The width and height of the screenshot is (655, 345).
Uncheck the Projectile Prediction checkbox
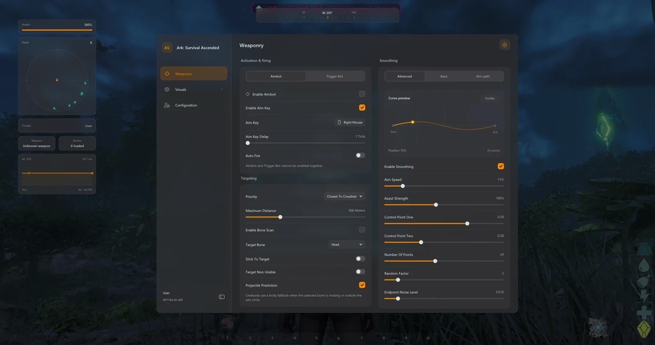tap(362, 285)
